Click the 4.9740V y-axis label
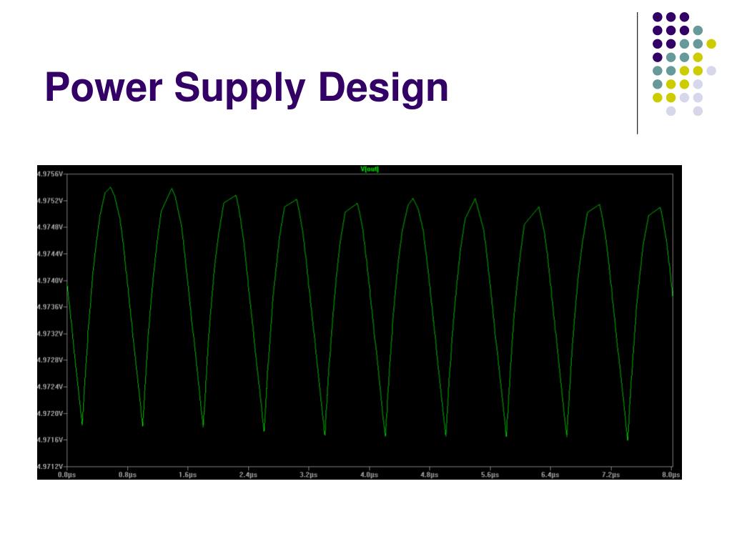This screenshot has height=549, width=732. coord(51,280)
